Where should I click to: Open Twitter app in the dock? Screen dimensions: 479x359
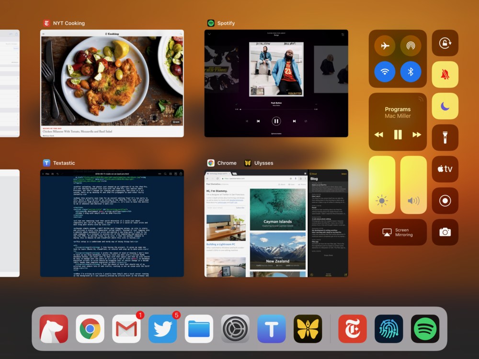click(x=163, y=329)
